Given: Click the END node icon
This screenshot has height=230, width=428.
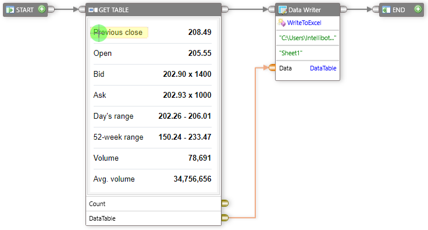Looking at the screenshot, I should (x=386, y=10).
